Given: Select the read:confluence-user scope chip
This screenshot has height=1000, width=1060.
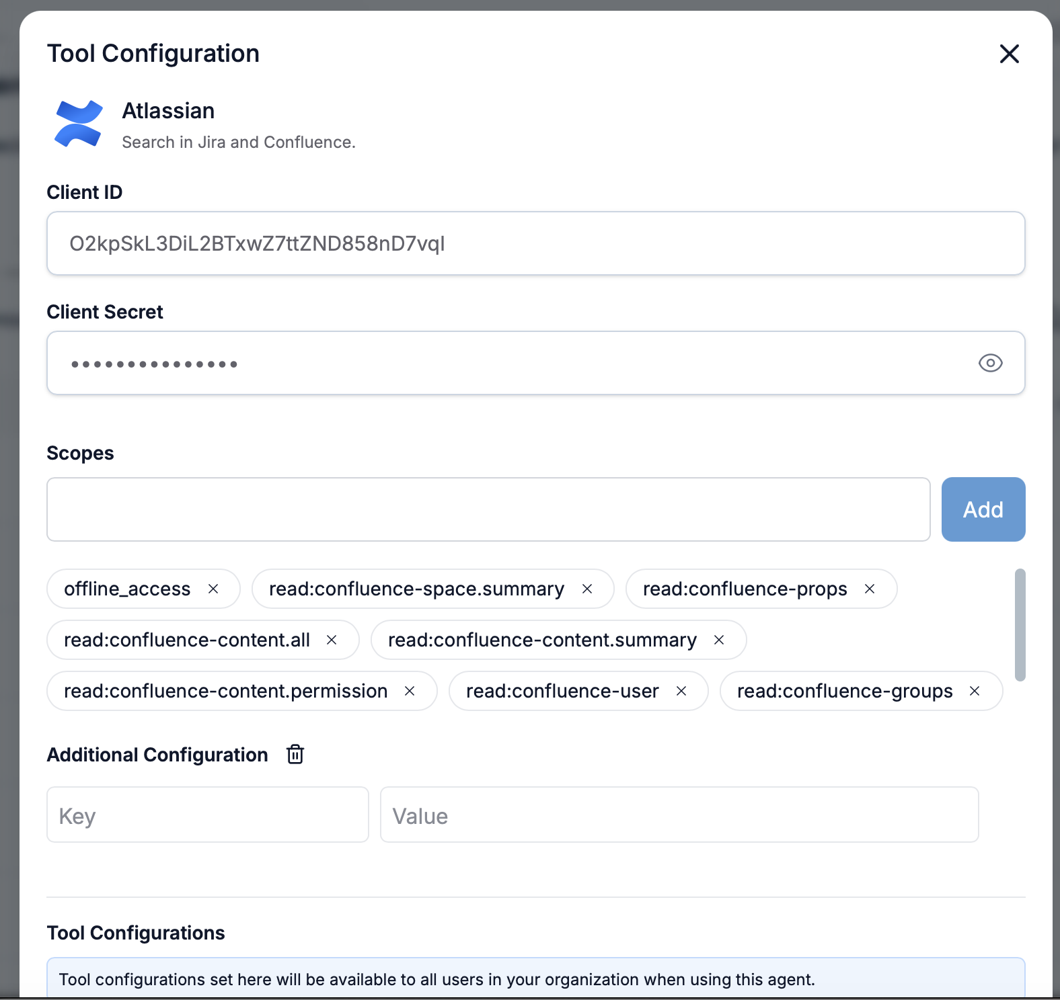Looking at the screenshot, I should coord(562,691).
